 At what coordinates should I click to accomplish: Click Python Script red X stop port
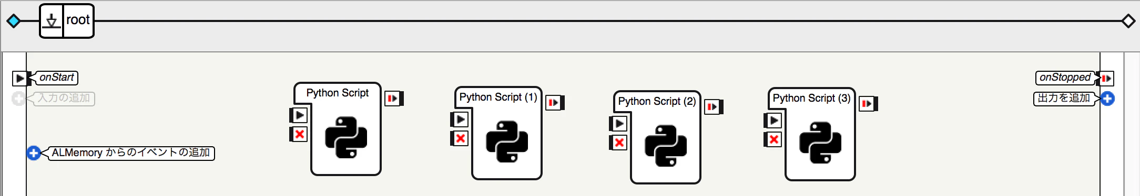point(299,134)
